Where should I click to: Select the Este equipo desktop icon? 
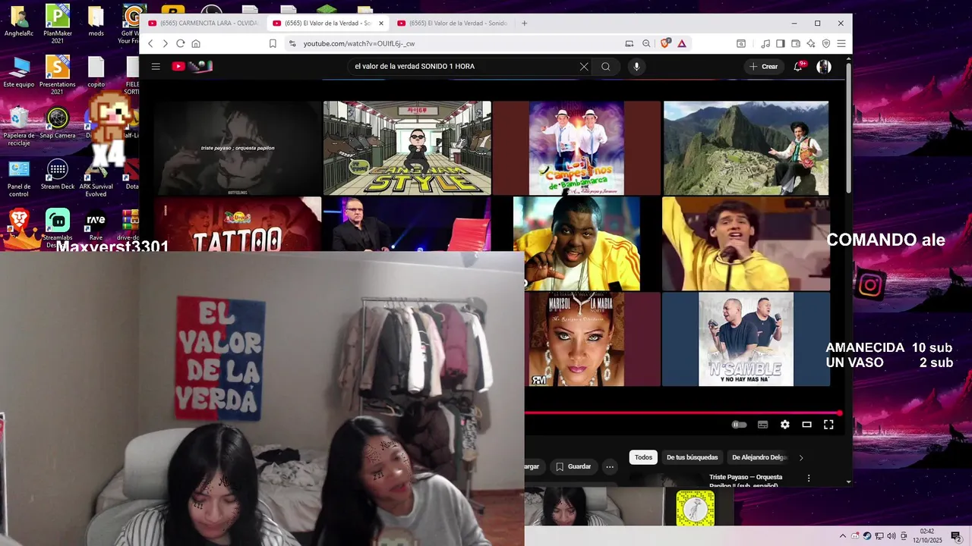pyautogui.click(x=19, y=72)
